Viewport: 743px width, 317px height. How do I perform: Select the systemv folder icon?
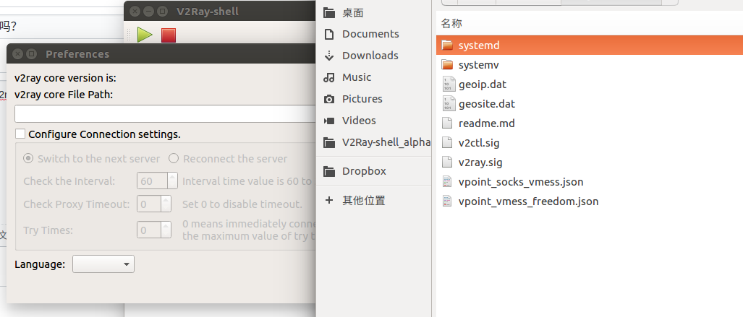click(x=447, y=65)
